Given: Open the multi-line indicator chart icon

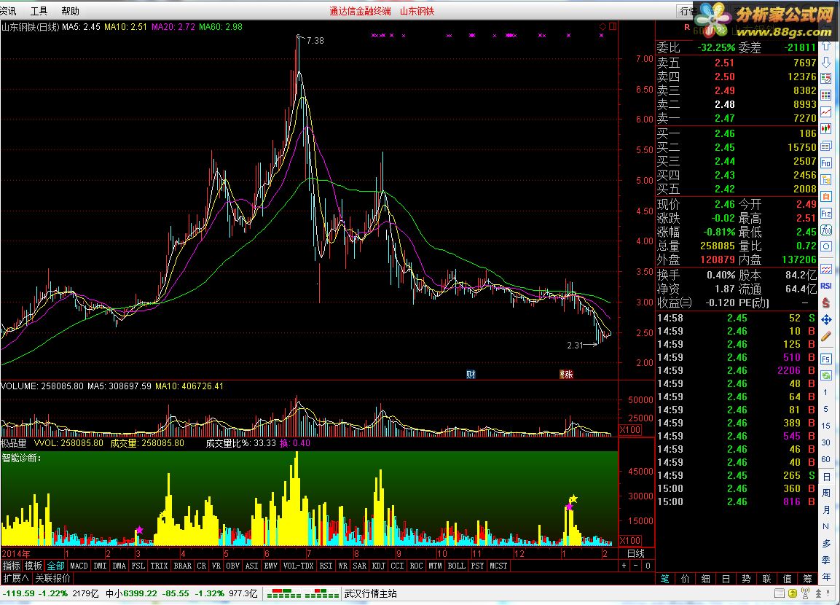Looking at the screenshot, I should [826, 270].
